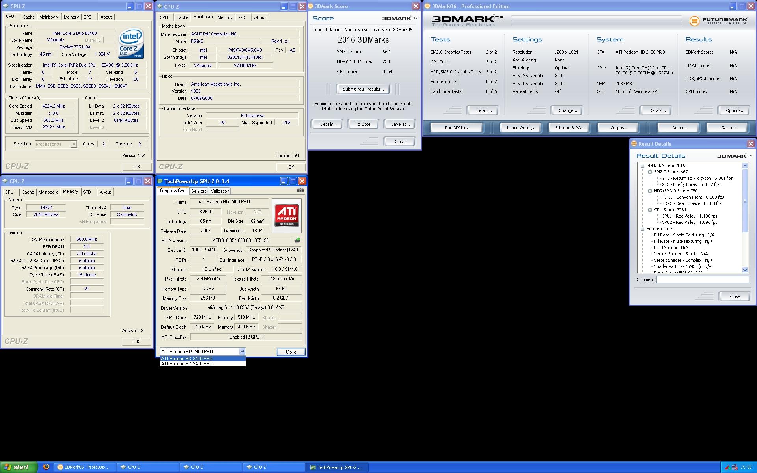Open the Sensors tab in GPU-Z

(199, 191)
